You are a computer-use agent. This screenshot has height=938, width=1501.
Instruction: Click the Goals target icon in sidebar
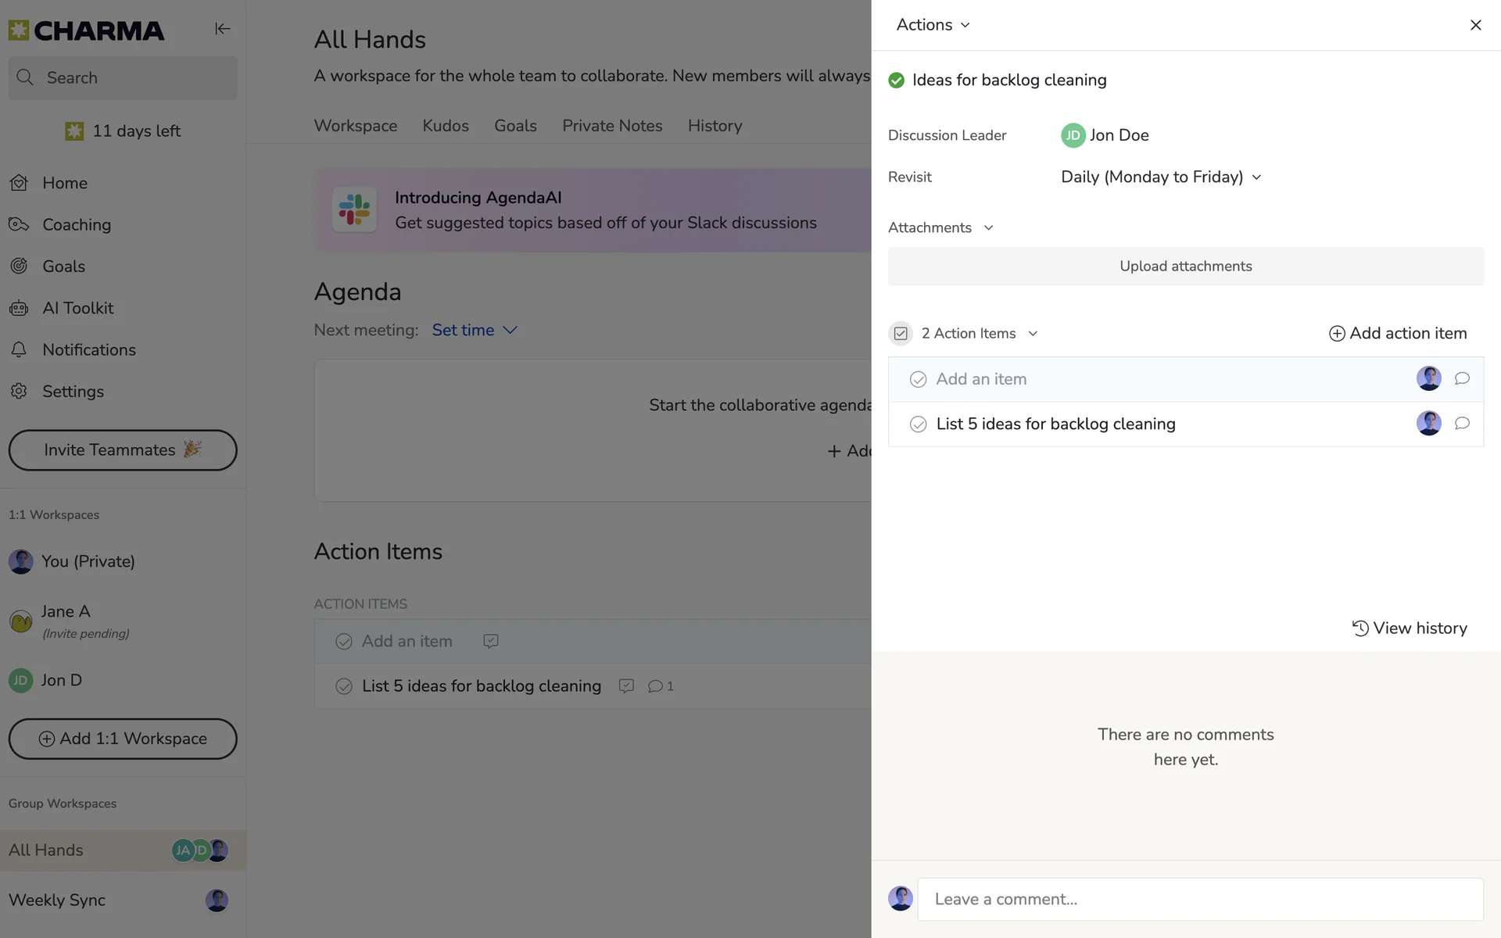[19, 266]
